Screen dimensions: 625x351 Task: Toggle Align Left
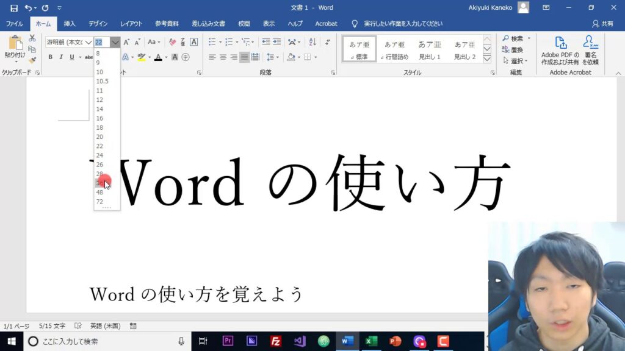click(x=212, y=57)
